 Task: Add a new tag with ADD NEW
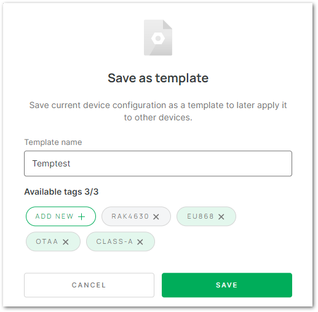pyautogui.click(x=61, y=216)
